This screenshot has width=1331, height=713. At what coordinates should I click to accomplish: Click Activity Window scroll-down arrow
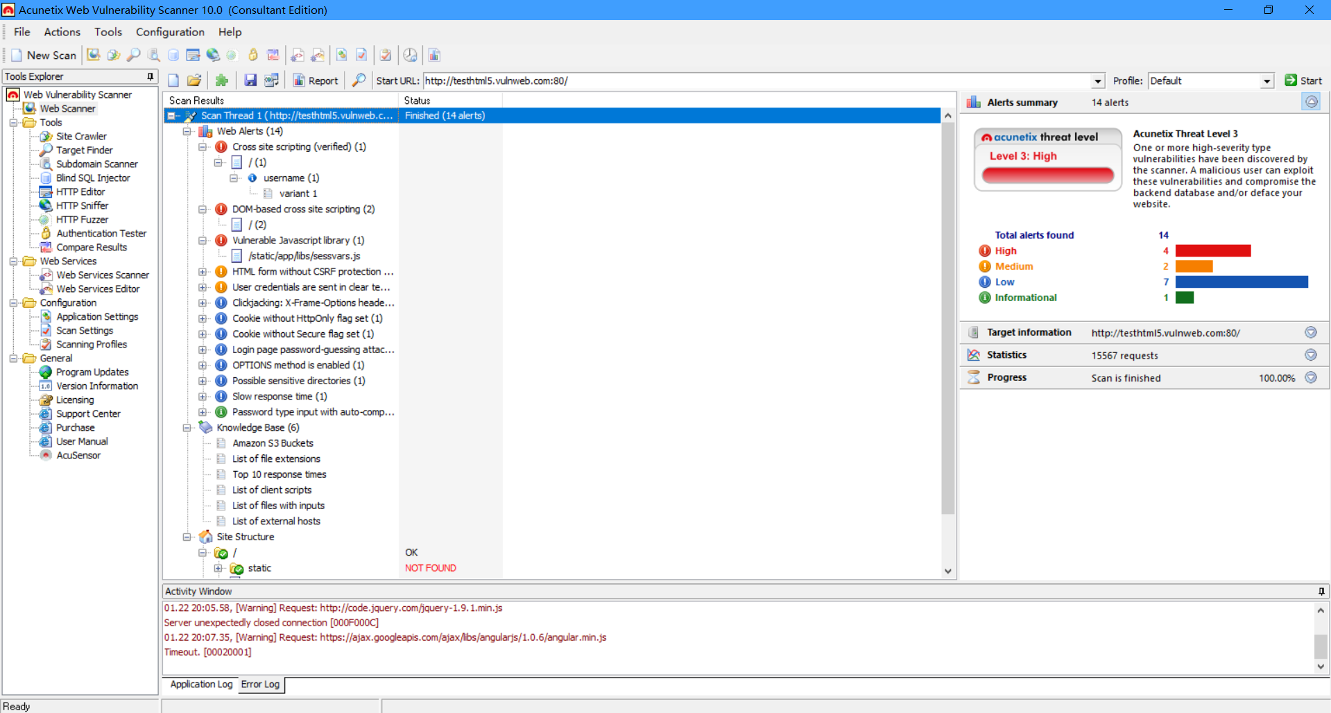click(x=1321, y=667)
